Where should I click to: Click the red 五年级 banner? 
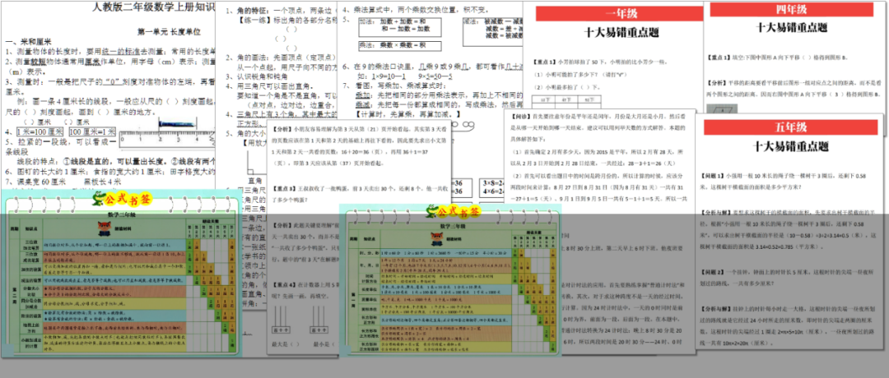[792, 127]
